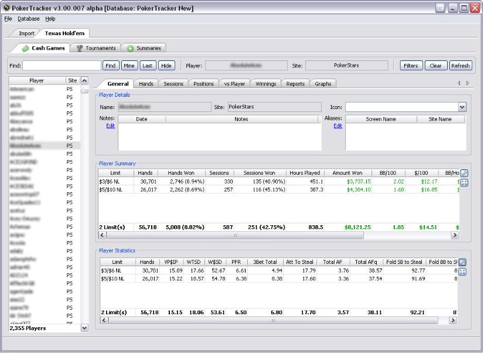This screenshot has height=353, width=484.
Task: Sort Player Statistics by Att To Steal column
Action: [300, 262]
